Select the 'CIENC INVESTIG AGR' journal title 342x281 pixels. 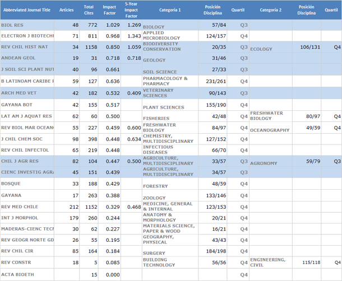(27, 172)
